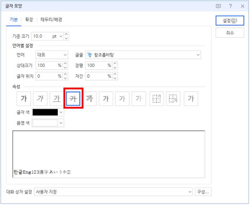
Task: Toggle italic (기울임) attribute button
Action: click(40, 99)
